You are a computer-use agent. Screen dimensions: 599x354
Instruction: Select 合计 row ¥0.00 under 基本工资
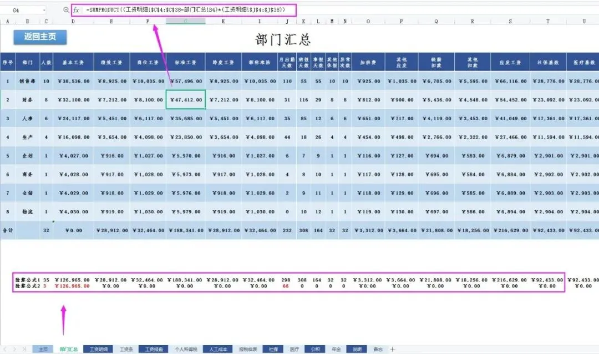tap(73, 230)
